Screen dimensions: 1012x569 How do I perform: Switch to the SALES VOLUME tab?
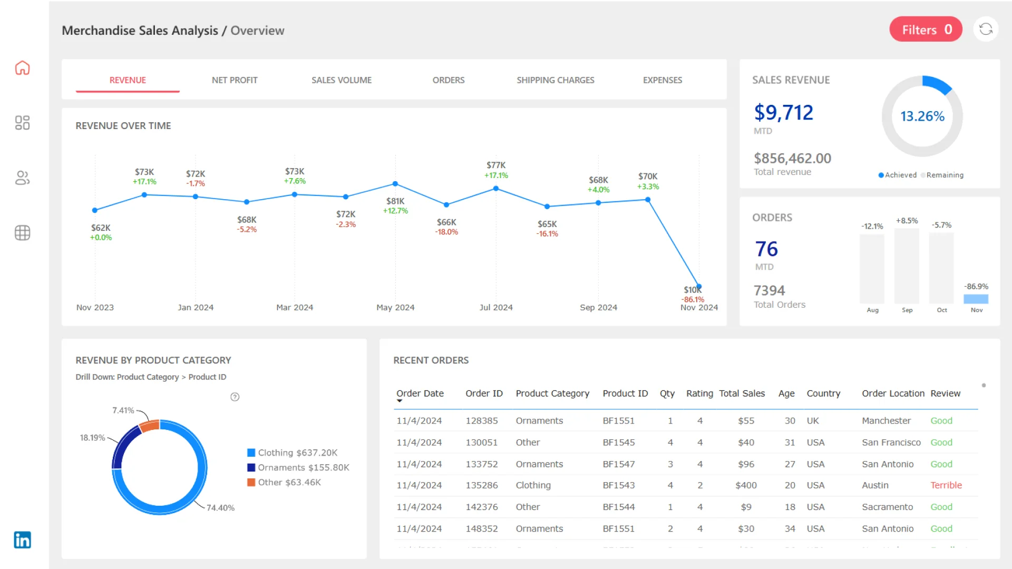[342, 80]
